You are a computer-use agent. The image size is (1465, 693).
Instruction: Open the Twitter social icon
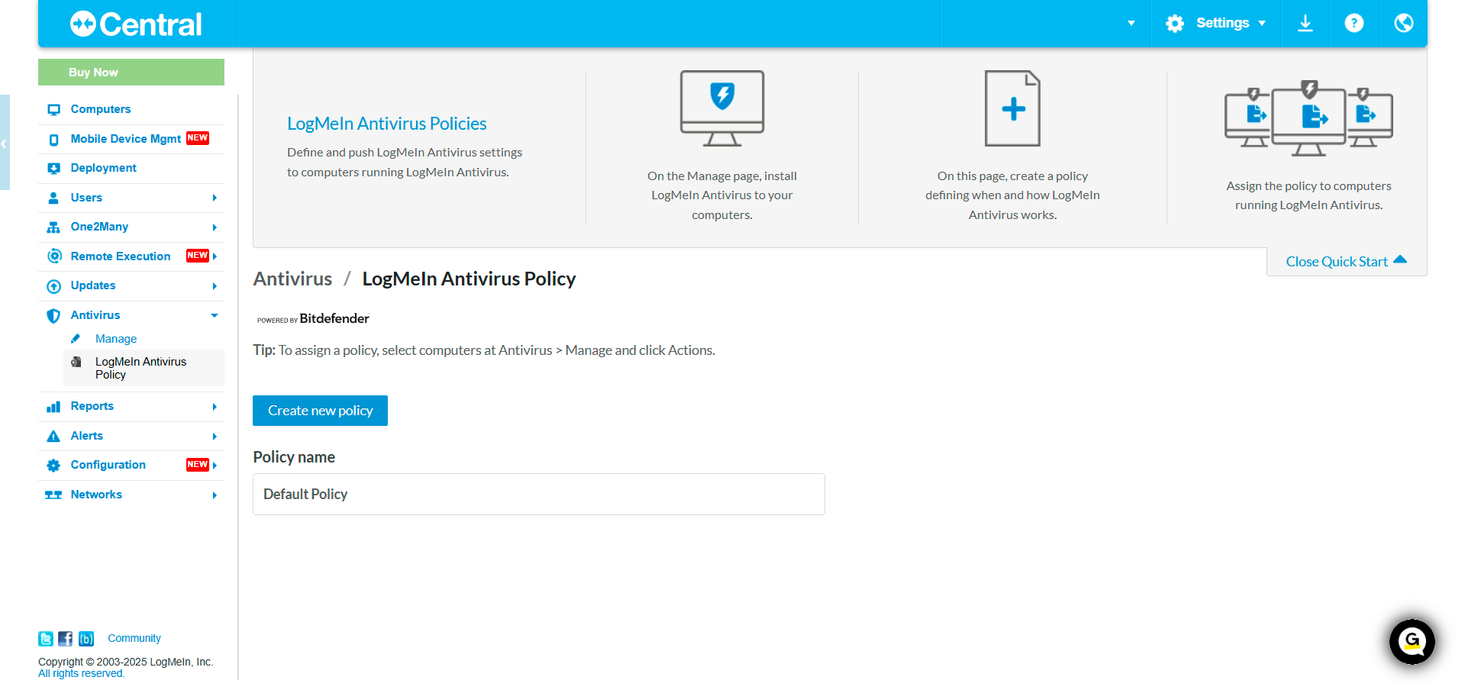pyautogui.click(x=46, y=639)
